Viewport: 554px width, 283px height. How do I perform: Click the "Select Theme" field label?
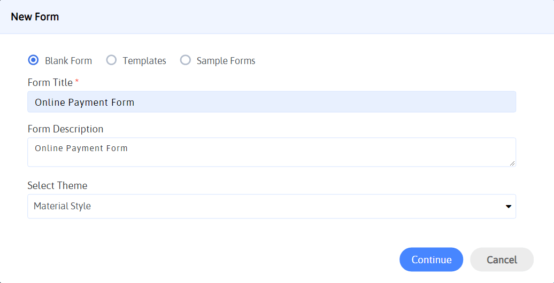pos(57,186)
